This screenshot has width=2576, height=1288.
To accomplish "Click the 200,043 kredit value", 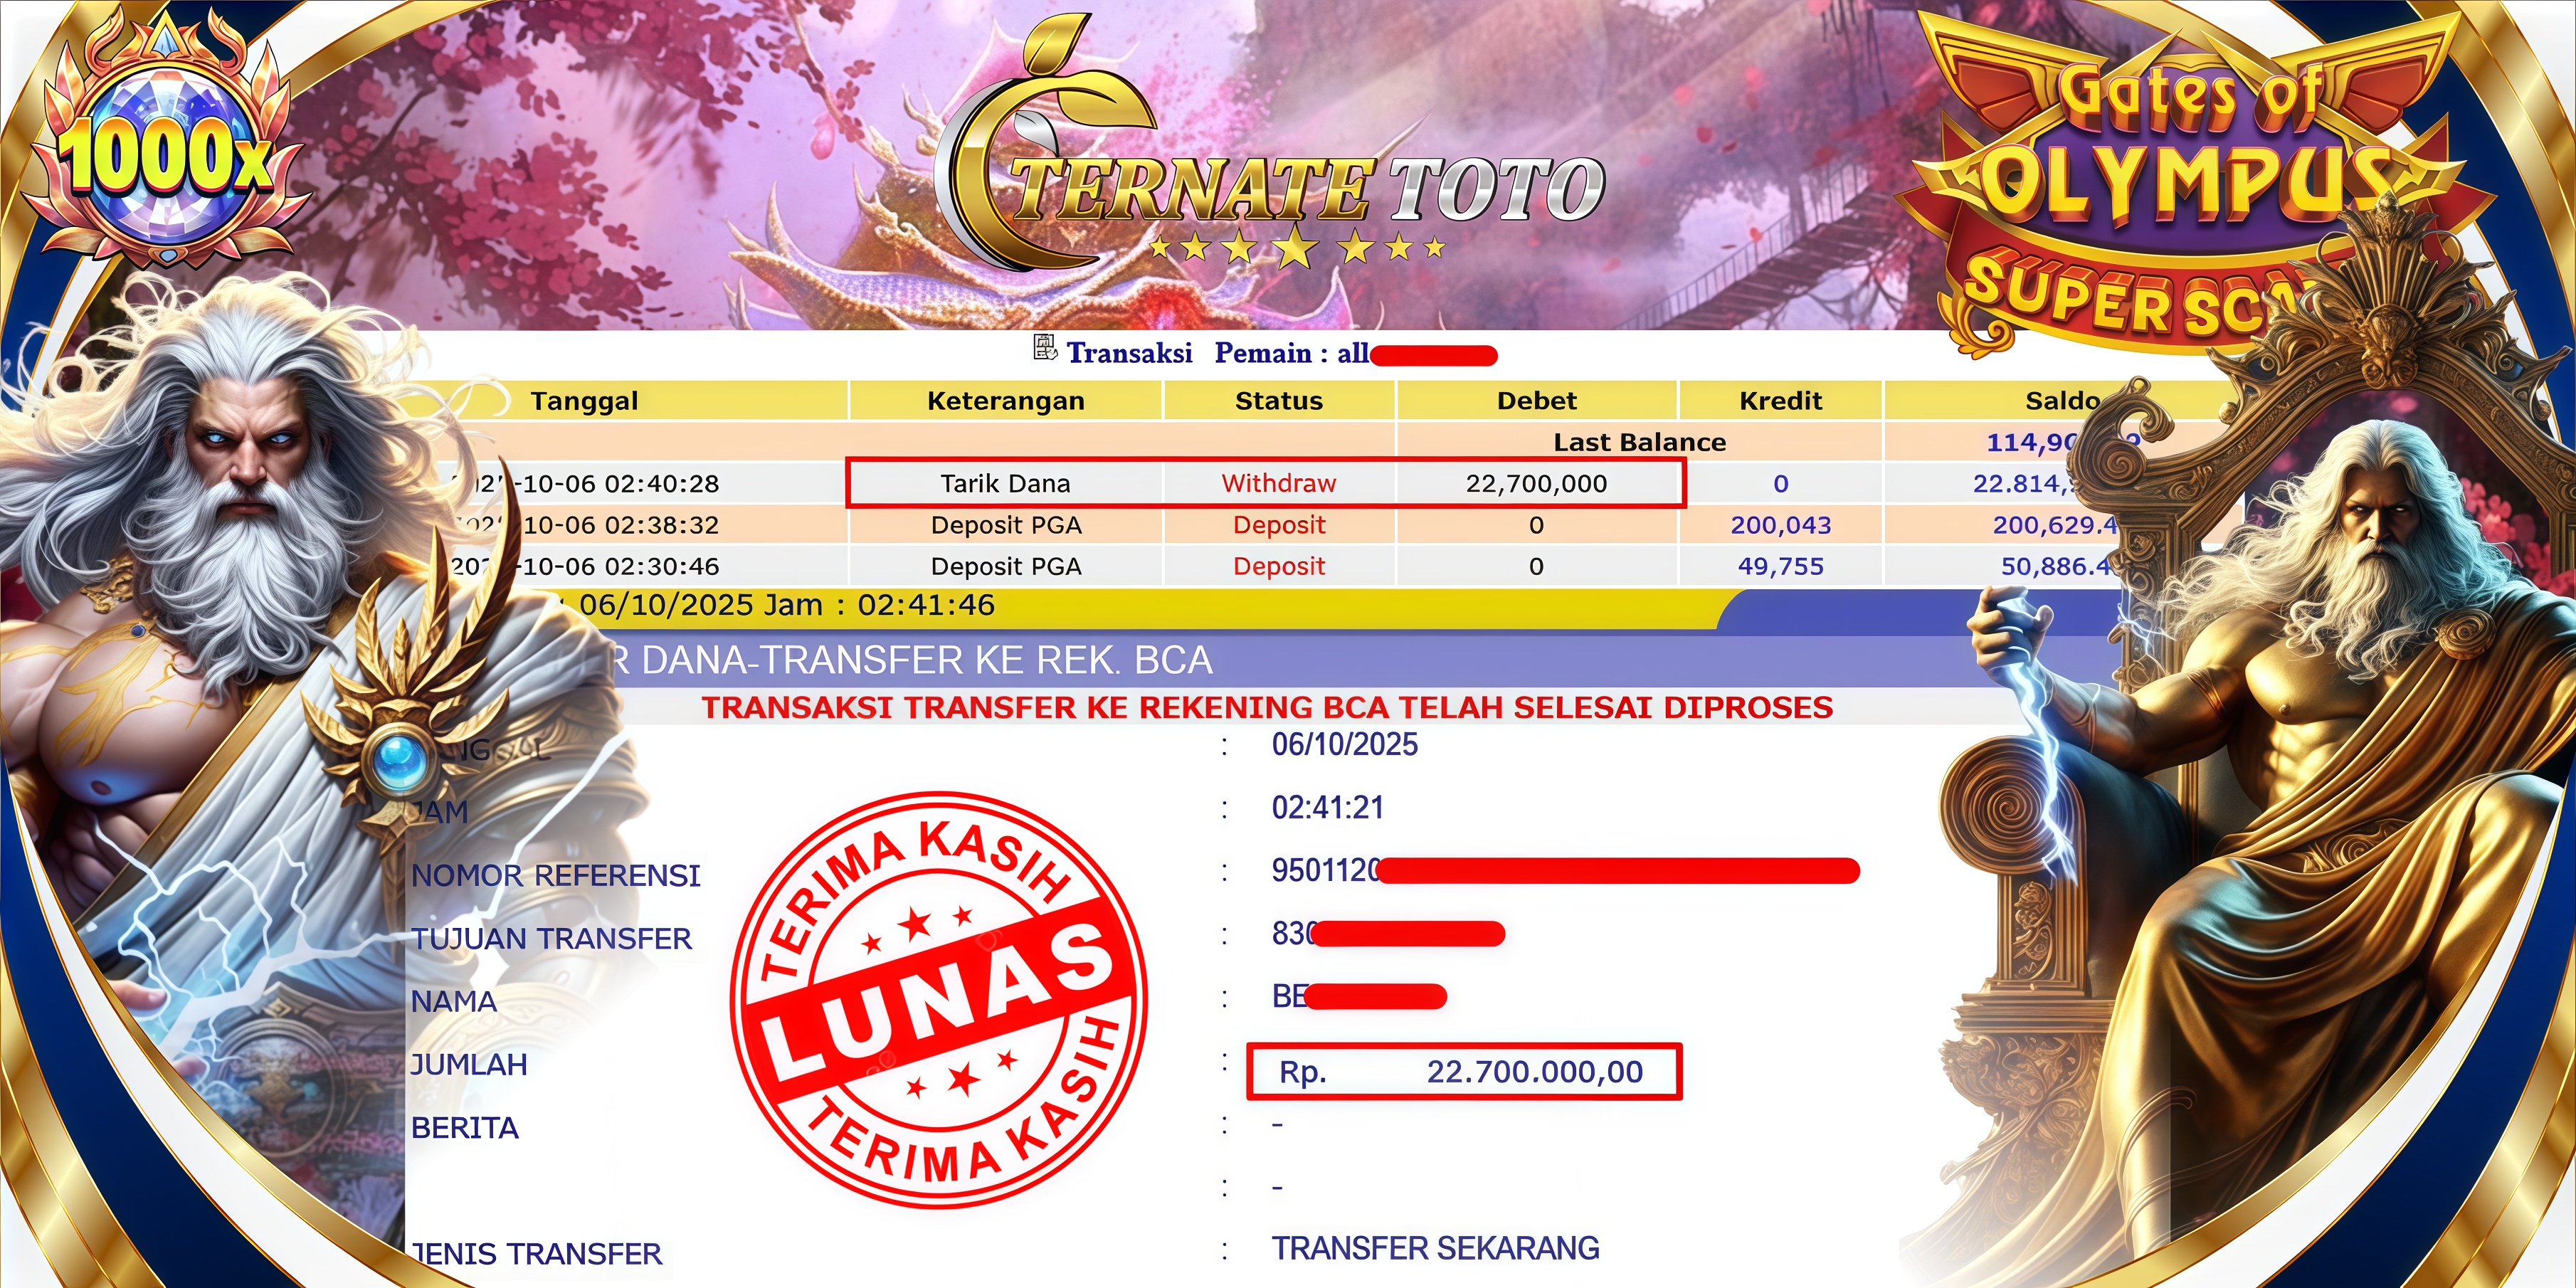I will click(1780, 525).
